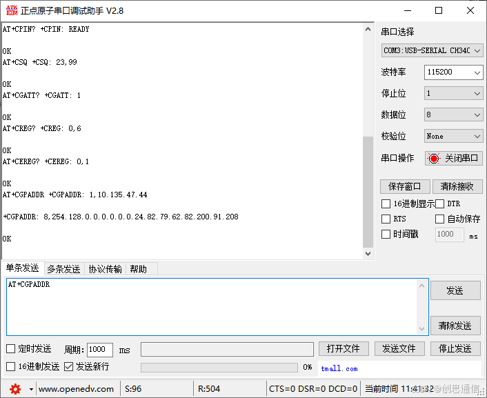Click the AT+CREG? +CREG: 0,6 line
This screenshot has height=398, width=487.
42,128
